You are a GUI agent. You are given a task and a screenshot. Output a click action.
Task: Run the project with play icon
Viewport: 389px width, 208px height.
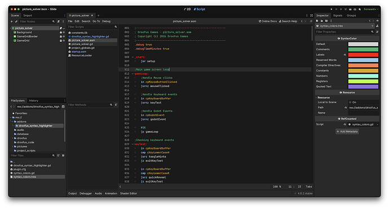tap(331, 9)
